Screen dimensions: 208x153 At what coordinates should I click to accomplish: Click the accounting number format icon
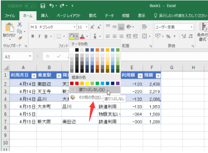(158, 36)
